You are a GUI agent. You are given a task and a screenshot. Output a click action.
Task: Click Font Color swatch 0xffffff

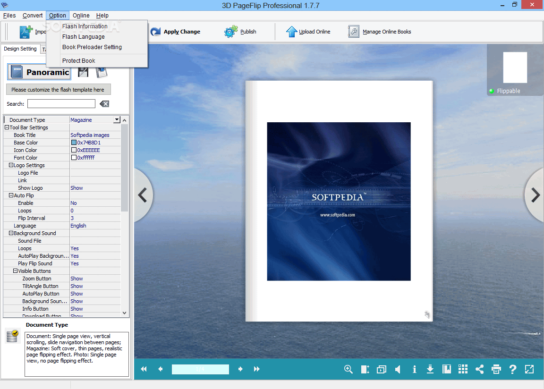74,158
